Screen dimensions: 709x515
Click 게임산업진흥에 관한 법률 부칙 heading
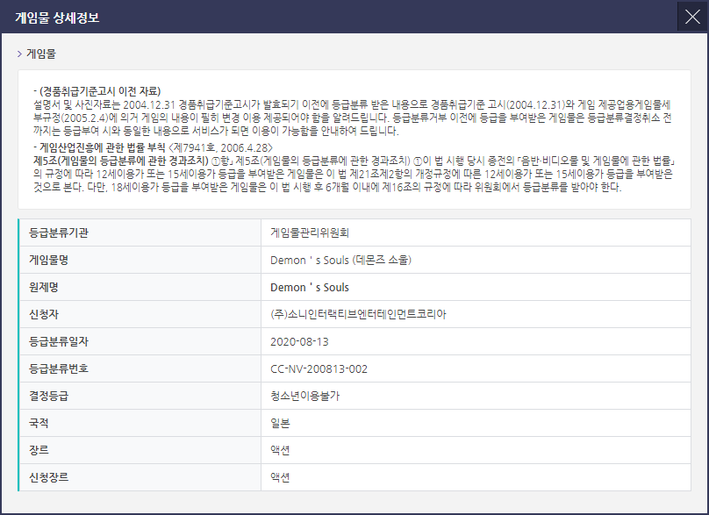tap(103, 147)
